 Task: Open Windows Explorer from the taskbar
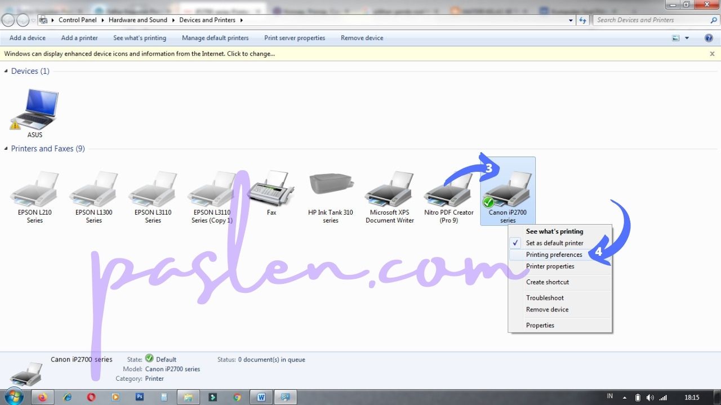188,397
